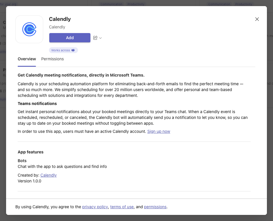The height and width of the screenshot is (221, 273).
Task: Click the 'Bots' feature heading
Action: coord(22,161)
